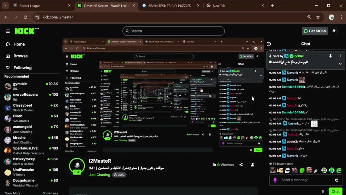Screen dimensions: 346x195
Task: Bookmark this page with the star
Action: coord(318,17)
